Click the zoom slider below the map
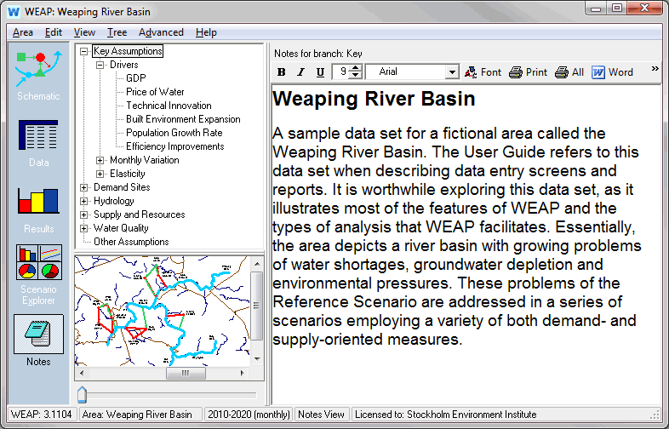This screenshot has height=429, width=669. (x=82, y=393)
